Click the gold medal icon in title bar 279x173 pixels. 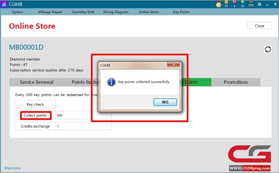(219, 4)
